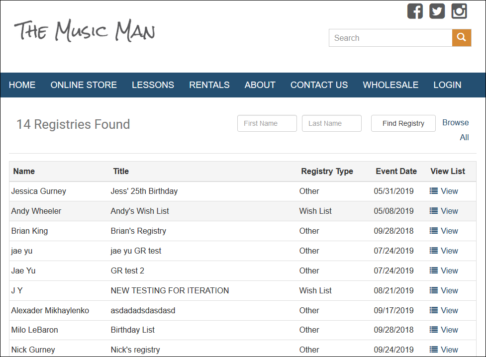Click the list icon in Brian King row

pyautogui.click(x=434, y=231)
